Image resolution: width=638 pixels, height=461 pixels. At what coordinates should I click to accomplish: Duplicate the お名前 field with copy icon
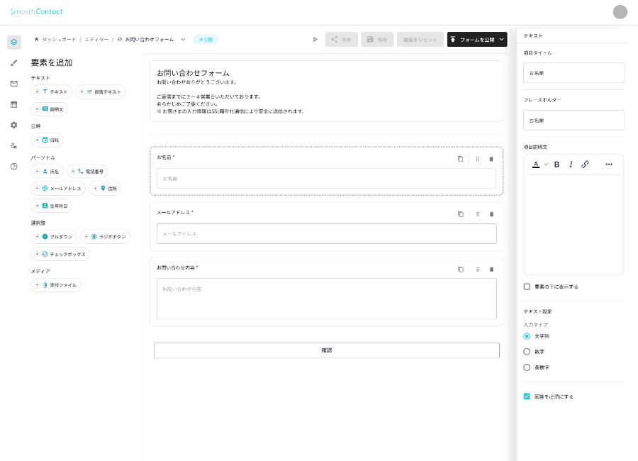tap(460, 159)
